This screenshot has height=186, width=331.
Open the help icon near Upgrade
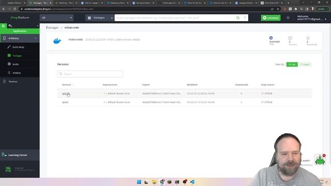288,18
